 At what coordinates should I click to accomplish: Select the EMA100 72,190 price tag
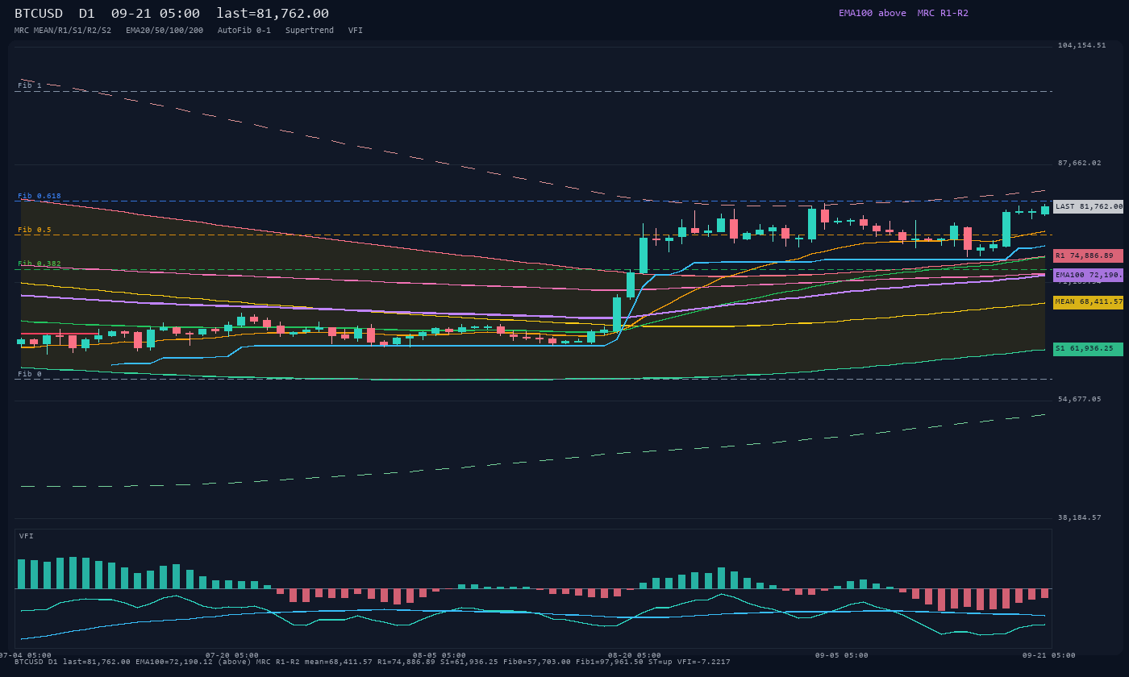(1088, 275)
